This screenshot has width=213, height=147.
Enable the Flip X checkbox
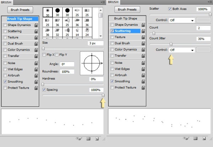click(x=44, y=55)
